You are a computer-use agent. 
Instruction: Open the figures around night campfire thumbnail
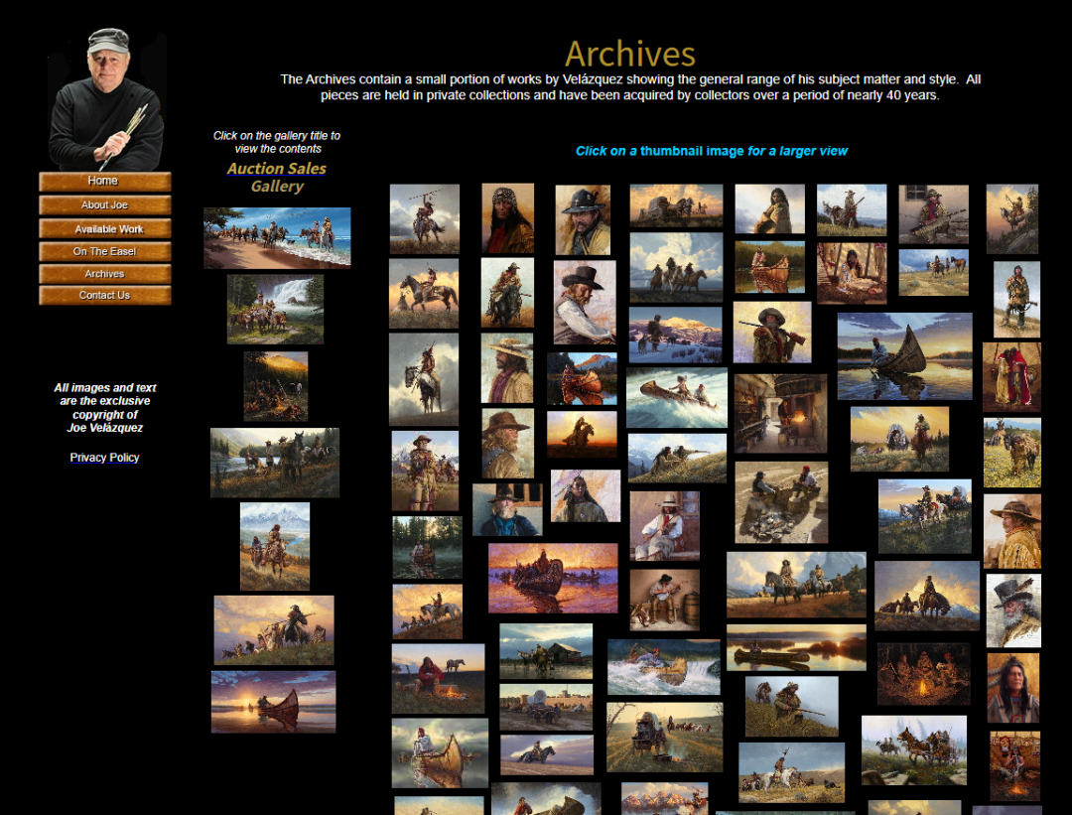coord(924,673)
